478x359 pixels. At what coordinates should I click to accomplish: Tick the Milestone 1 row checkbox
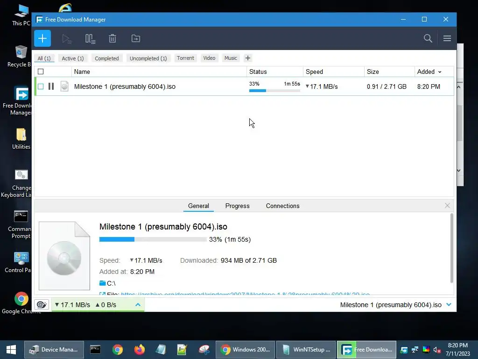[x=41, y=86]
